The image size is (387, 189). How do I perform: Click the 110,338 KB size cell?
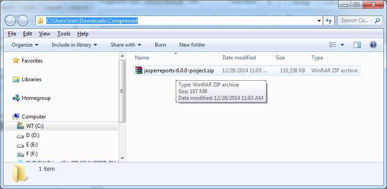pyautogui.click(x=292, y=71)
